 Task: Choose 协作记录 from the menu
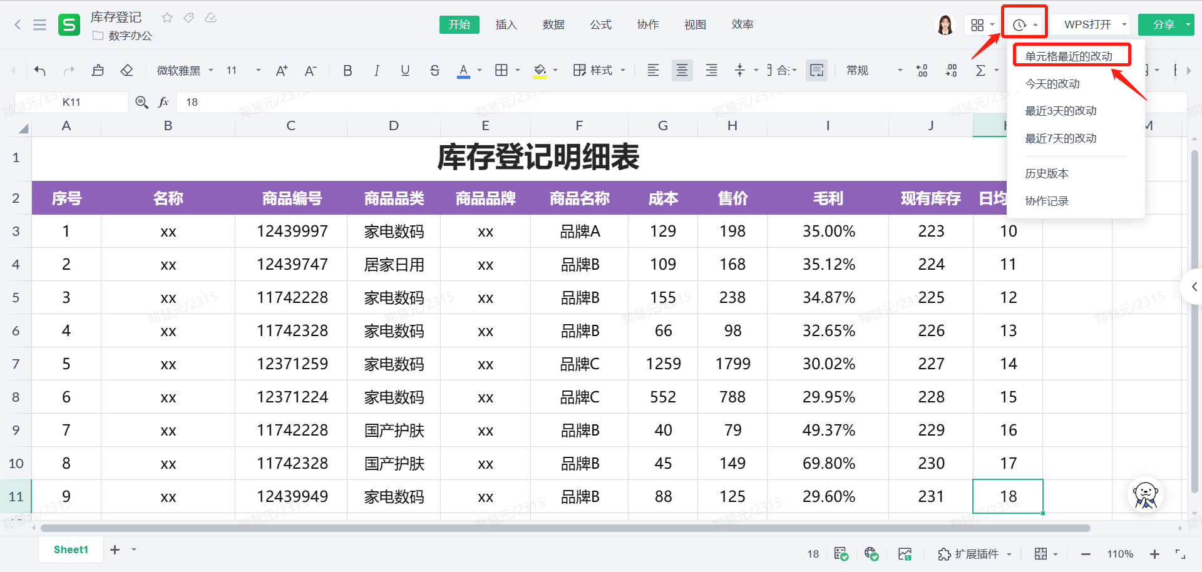(1047, 201)
